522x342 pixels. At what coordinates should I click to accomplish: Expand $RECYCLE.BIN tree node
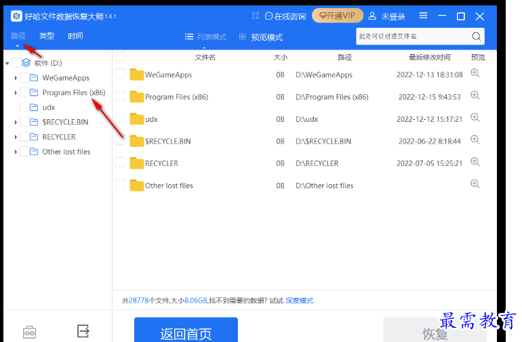[x=16, y=122]
